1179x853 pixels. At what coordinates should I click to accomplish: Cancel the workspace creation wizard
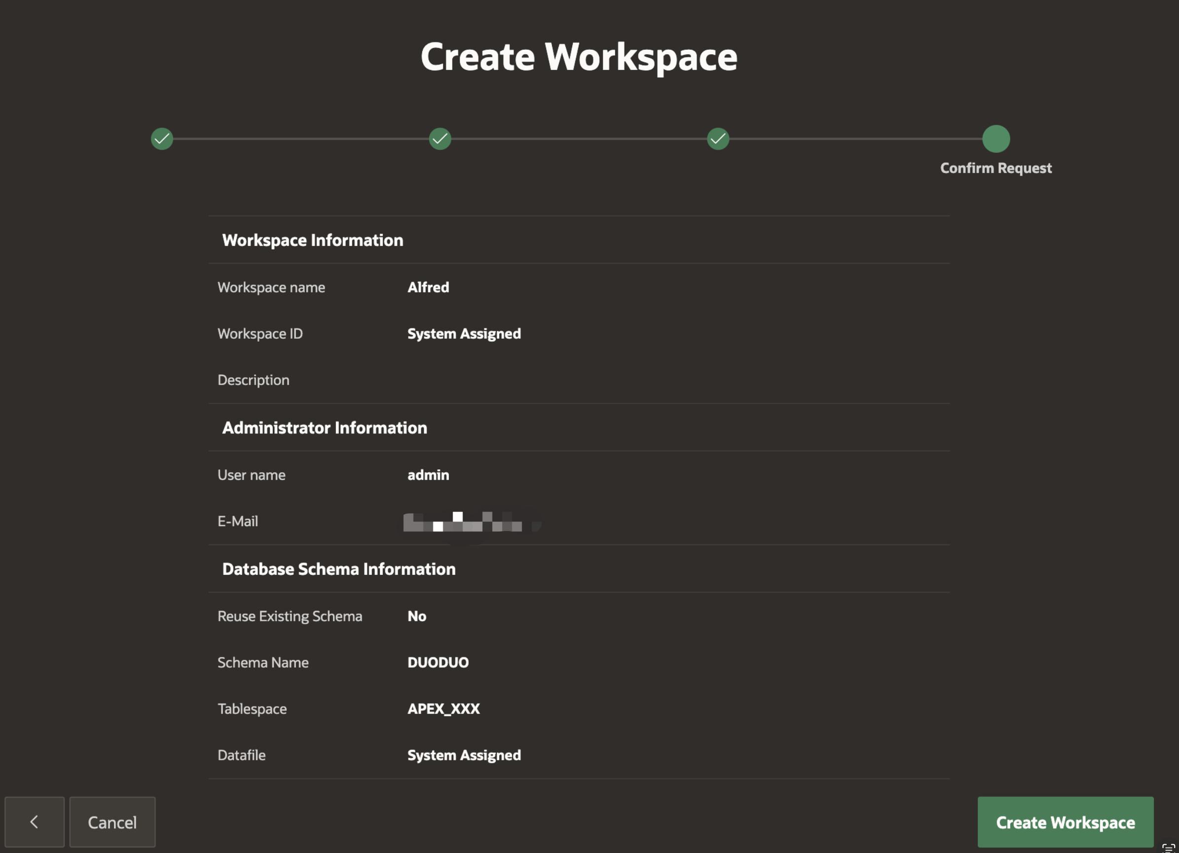(x=112, y=822)
